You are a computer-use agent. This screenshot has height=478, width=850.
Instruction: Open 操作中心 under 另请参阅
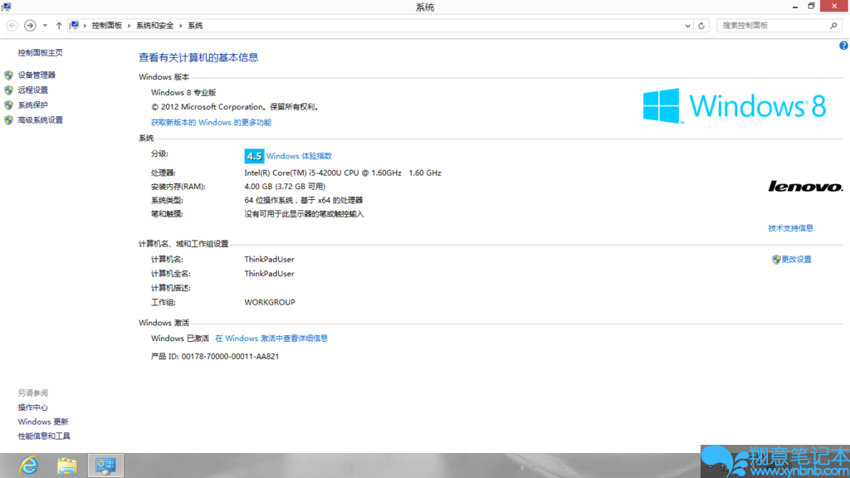tap(32, 407)
